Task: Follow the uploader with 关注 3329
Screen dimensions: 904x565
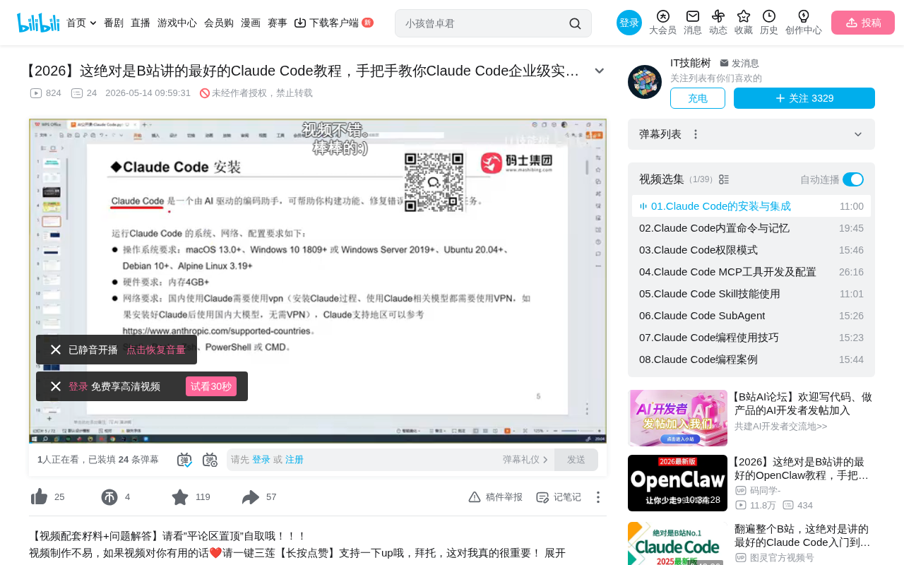Action: pos(804,98)
